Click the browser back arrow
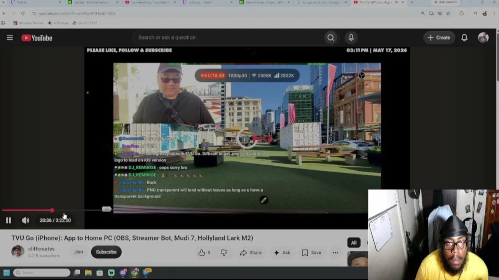499x280 pixels. click(x=4, y=13)
